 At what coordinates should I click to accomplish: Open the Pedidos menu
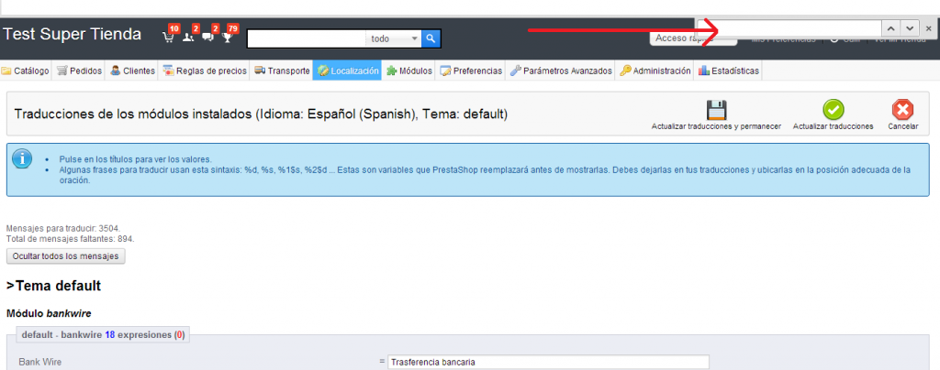point(79,71)
